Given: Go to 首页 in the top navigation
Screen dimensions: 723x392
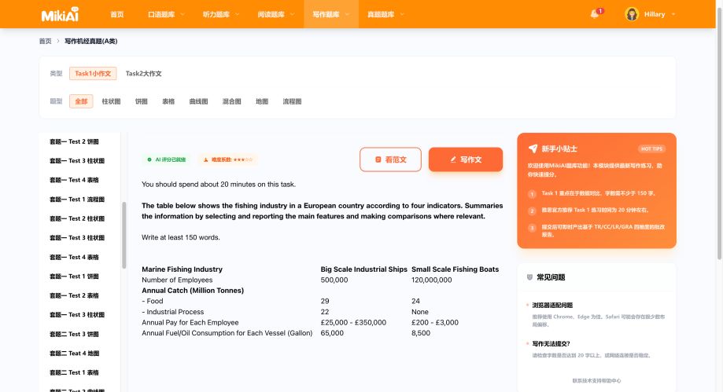Looking at the screenshot, I should pyautogui.click(x=117, y=14).
